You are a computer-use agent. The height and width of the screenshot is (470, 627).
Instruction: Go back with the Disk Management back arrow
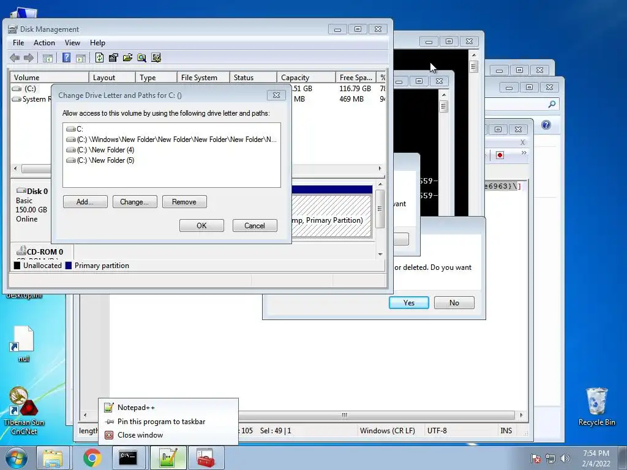tap(15, 58)
